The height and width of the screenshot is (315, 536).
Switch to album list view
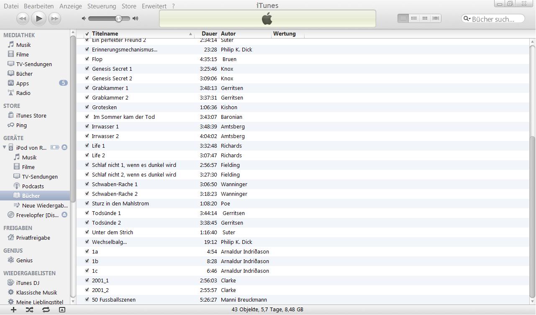pyautogui.click(x=414, y=18)
